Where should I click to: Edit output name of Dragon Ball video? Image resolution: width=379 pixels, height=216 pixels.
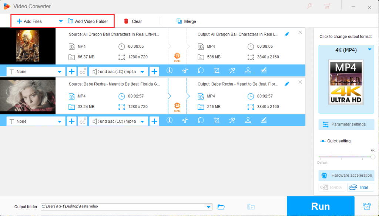pyautogui.click(x=287, y=34)
